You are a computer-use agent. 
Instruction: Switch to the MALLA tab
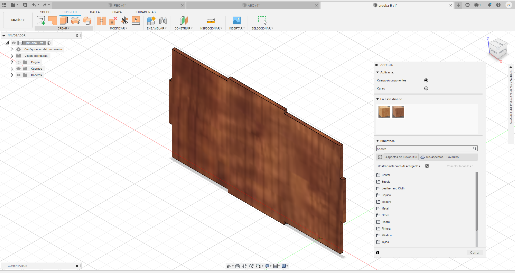[x=95, y=12]
